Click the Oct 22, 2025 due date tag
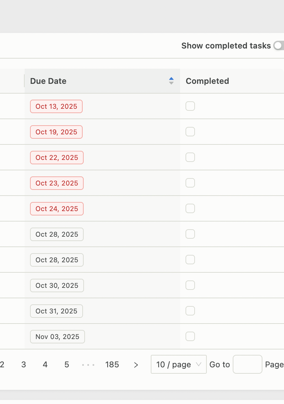Viewport: 284px width, 404px height. pos(57,158)
